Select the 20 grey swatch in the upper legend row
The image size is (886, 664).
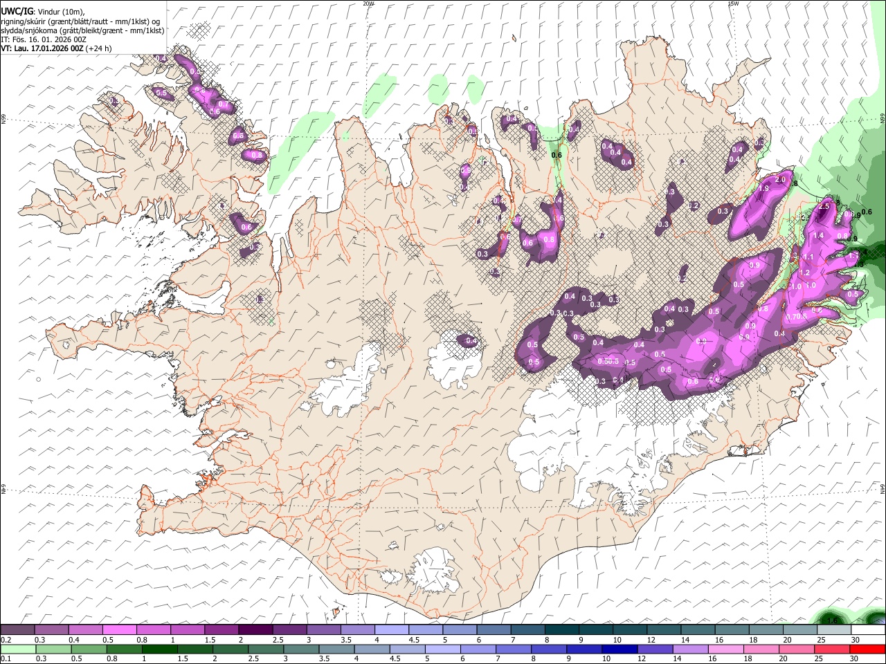[x=800, y=630]
